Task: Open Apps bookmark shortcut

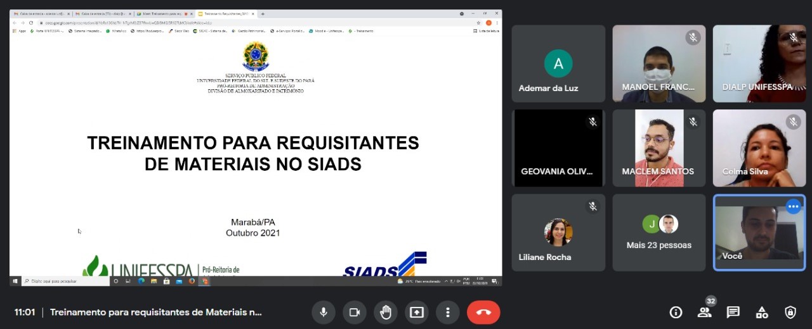Action: [20, 31]
